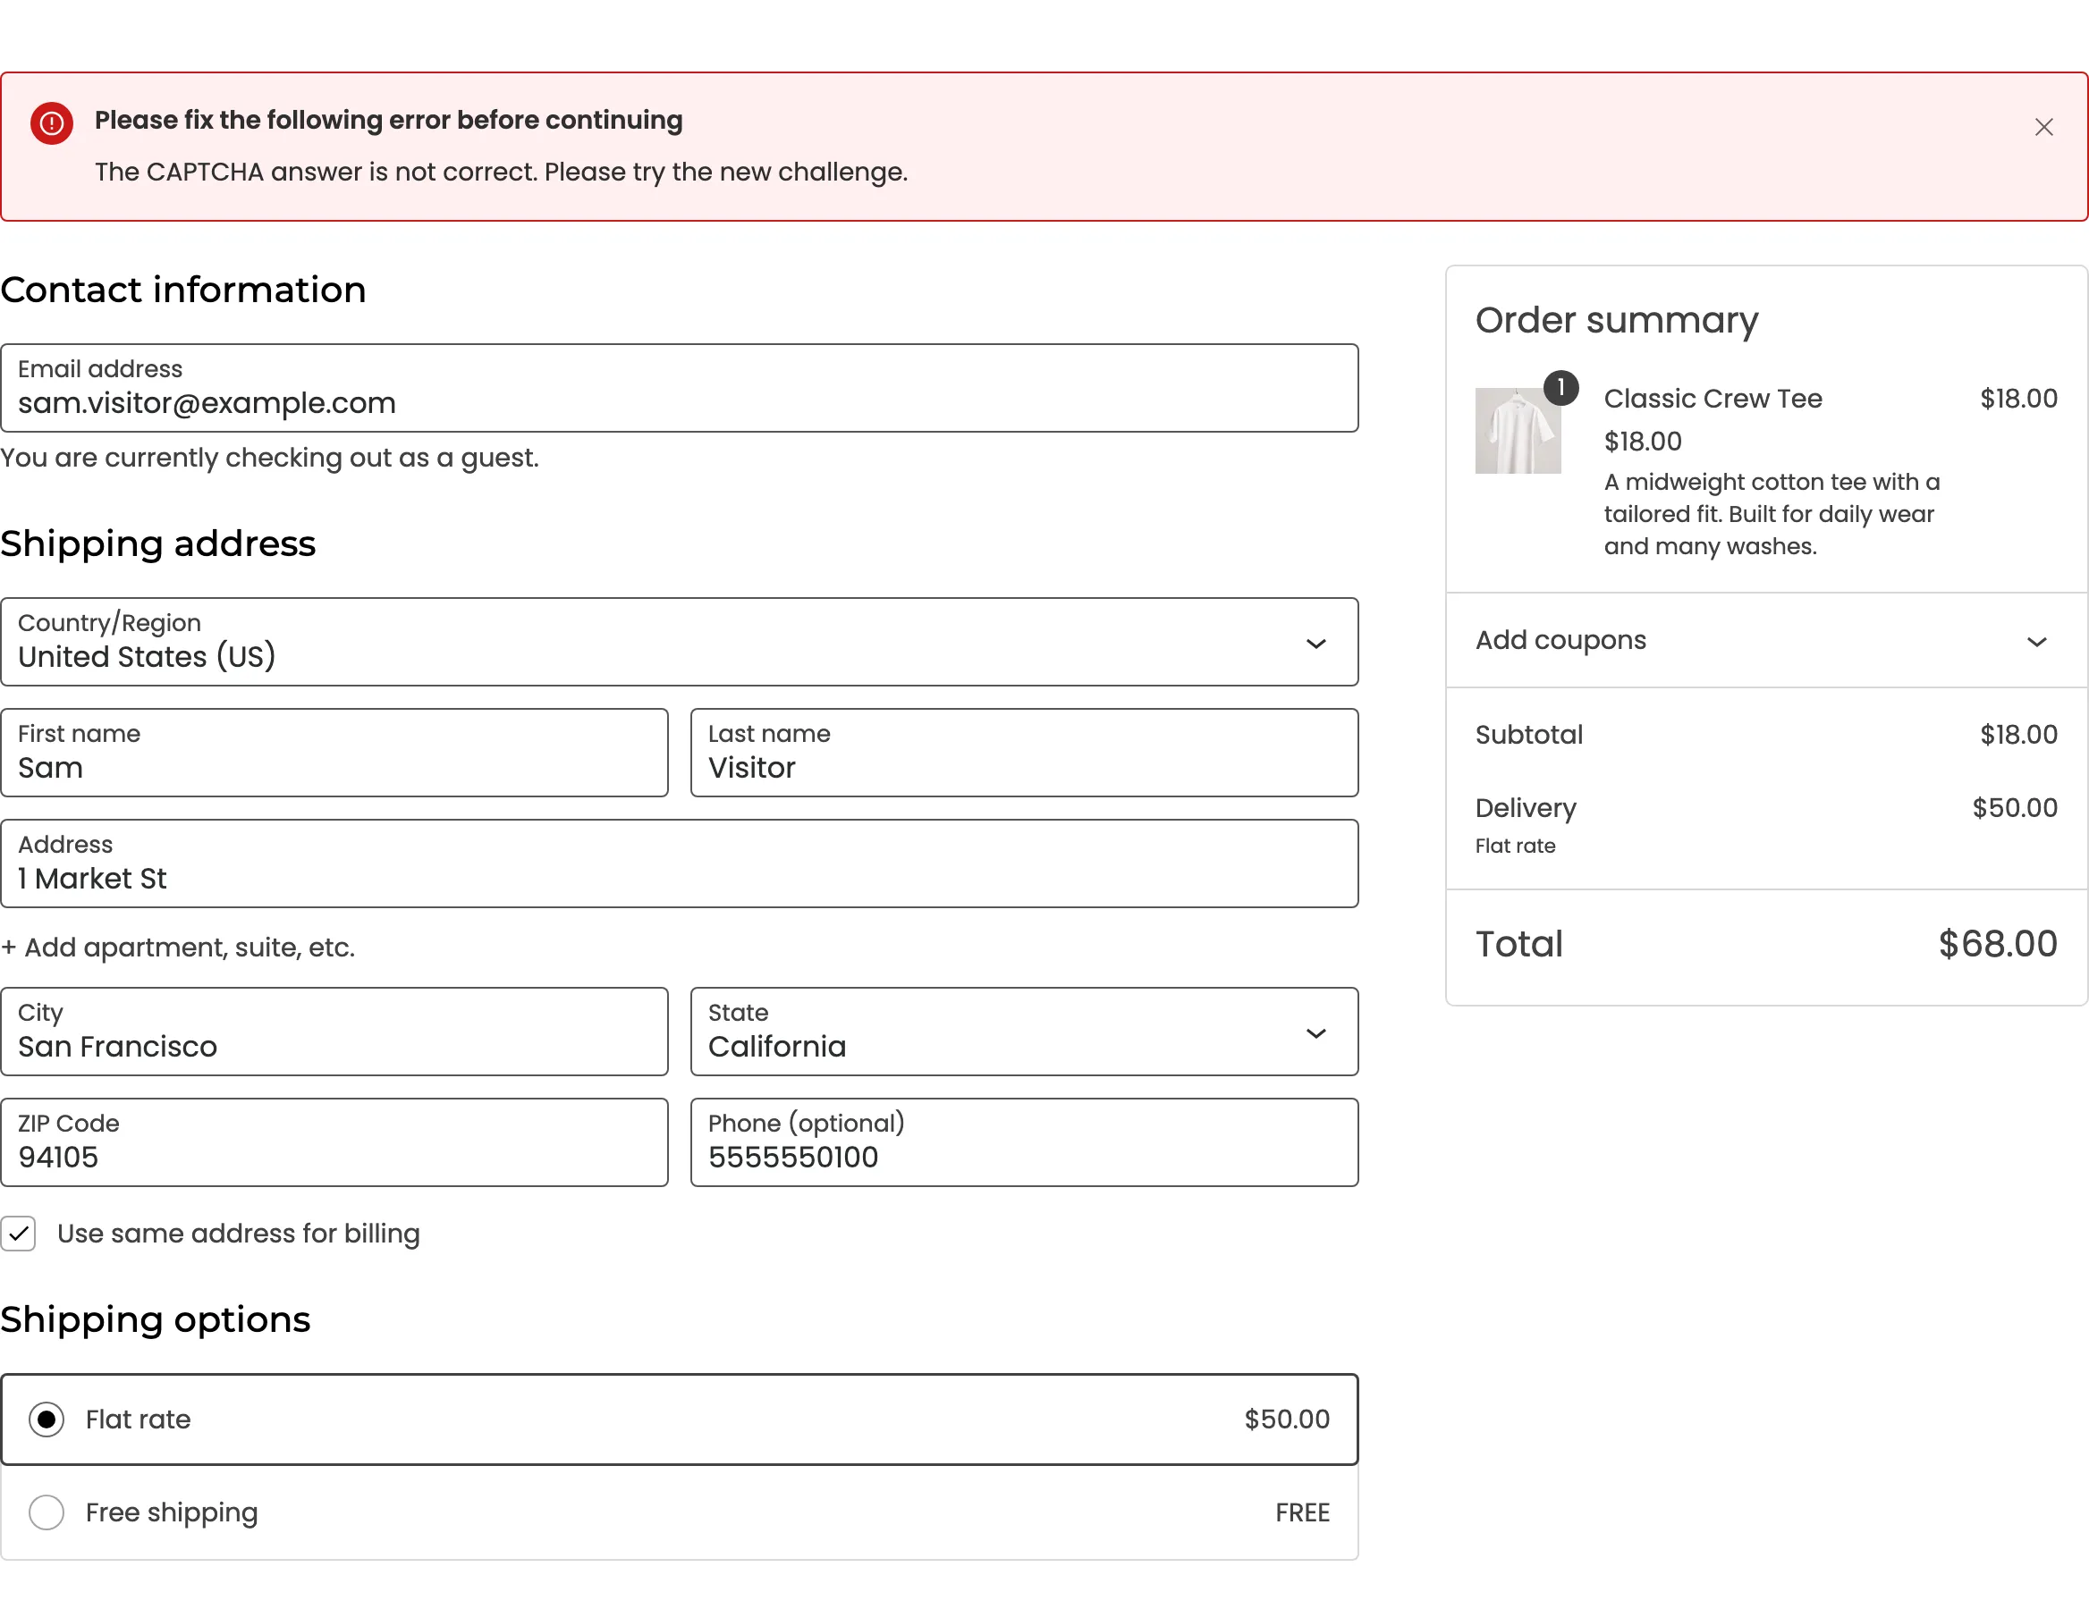
Task: Select the Flat rate shipping option
Action: click(x=679, y=1419)
